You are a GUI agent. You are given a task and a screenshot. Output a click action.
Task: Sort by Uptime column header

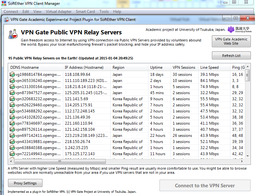click(159, 67)
